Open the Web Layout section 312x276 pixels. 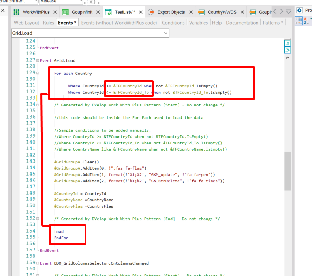(x=26, y=23)
